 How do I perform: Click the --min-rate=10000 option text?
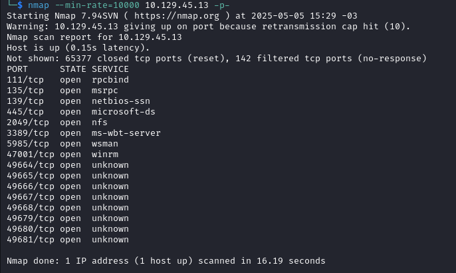tap(97, 5)
